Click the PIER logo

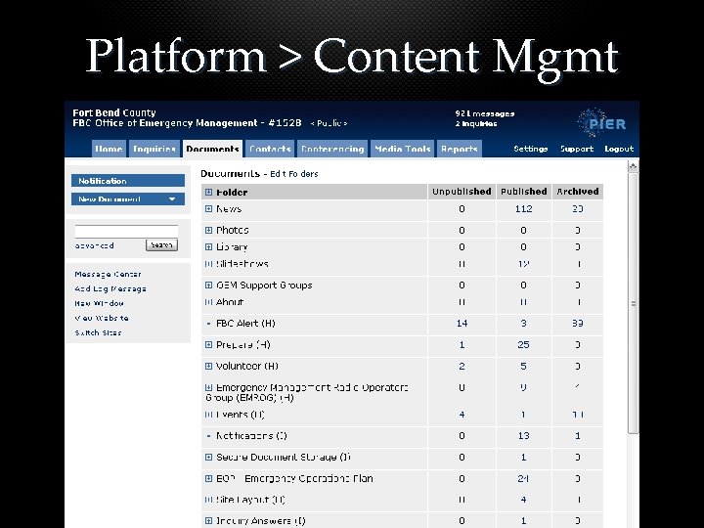pyautogui.click(x=601, y=122)
